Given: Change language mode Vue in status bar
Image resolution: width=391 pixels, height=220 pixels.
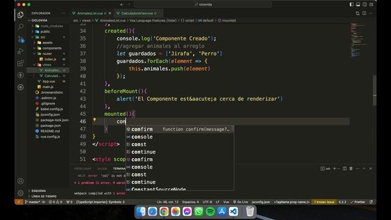Looking at the screenshot, I should [x=226, y=202].
